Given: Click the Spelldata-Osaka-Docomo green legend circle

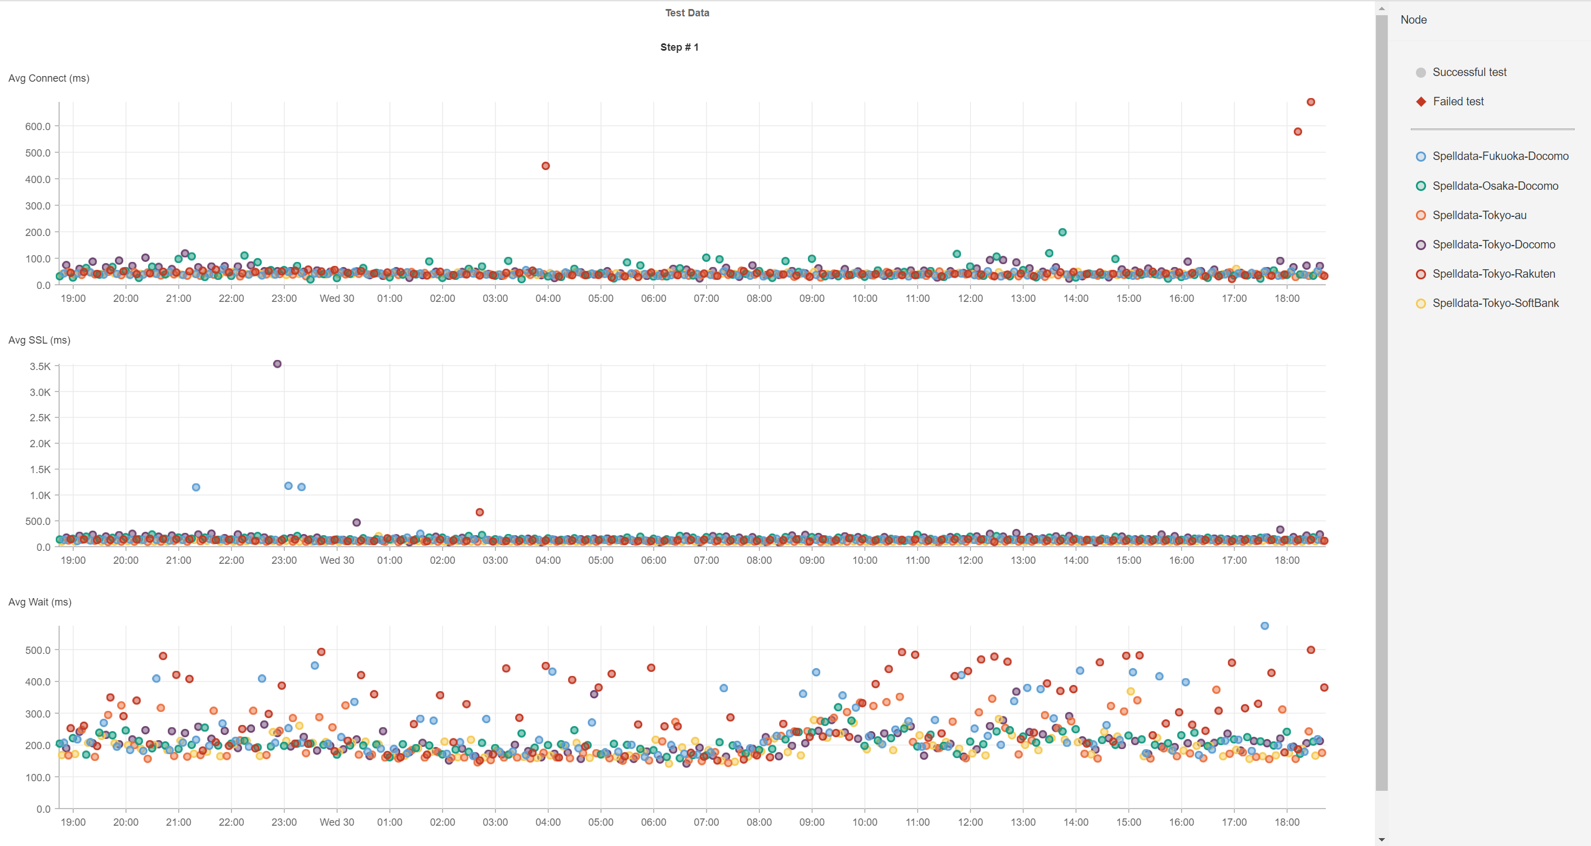Looking at the screenshot, I should tap(1420, 186).
